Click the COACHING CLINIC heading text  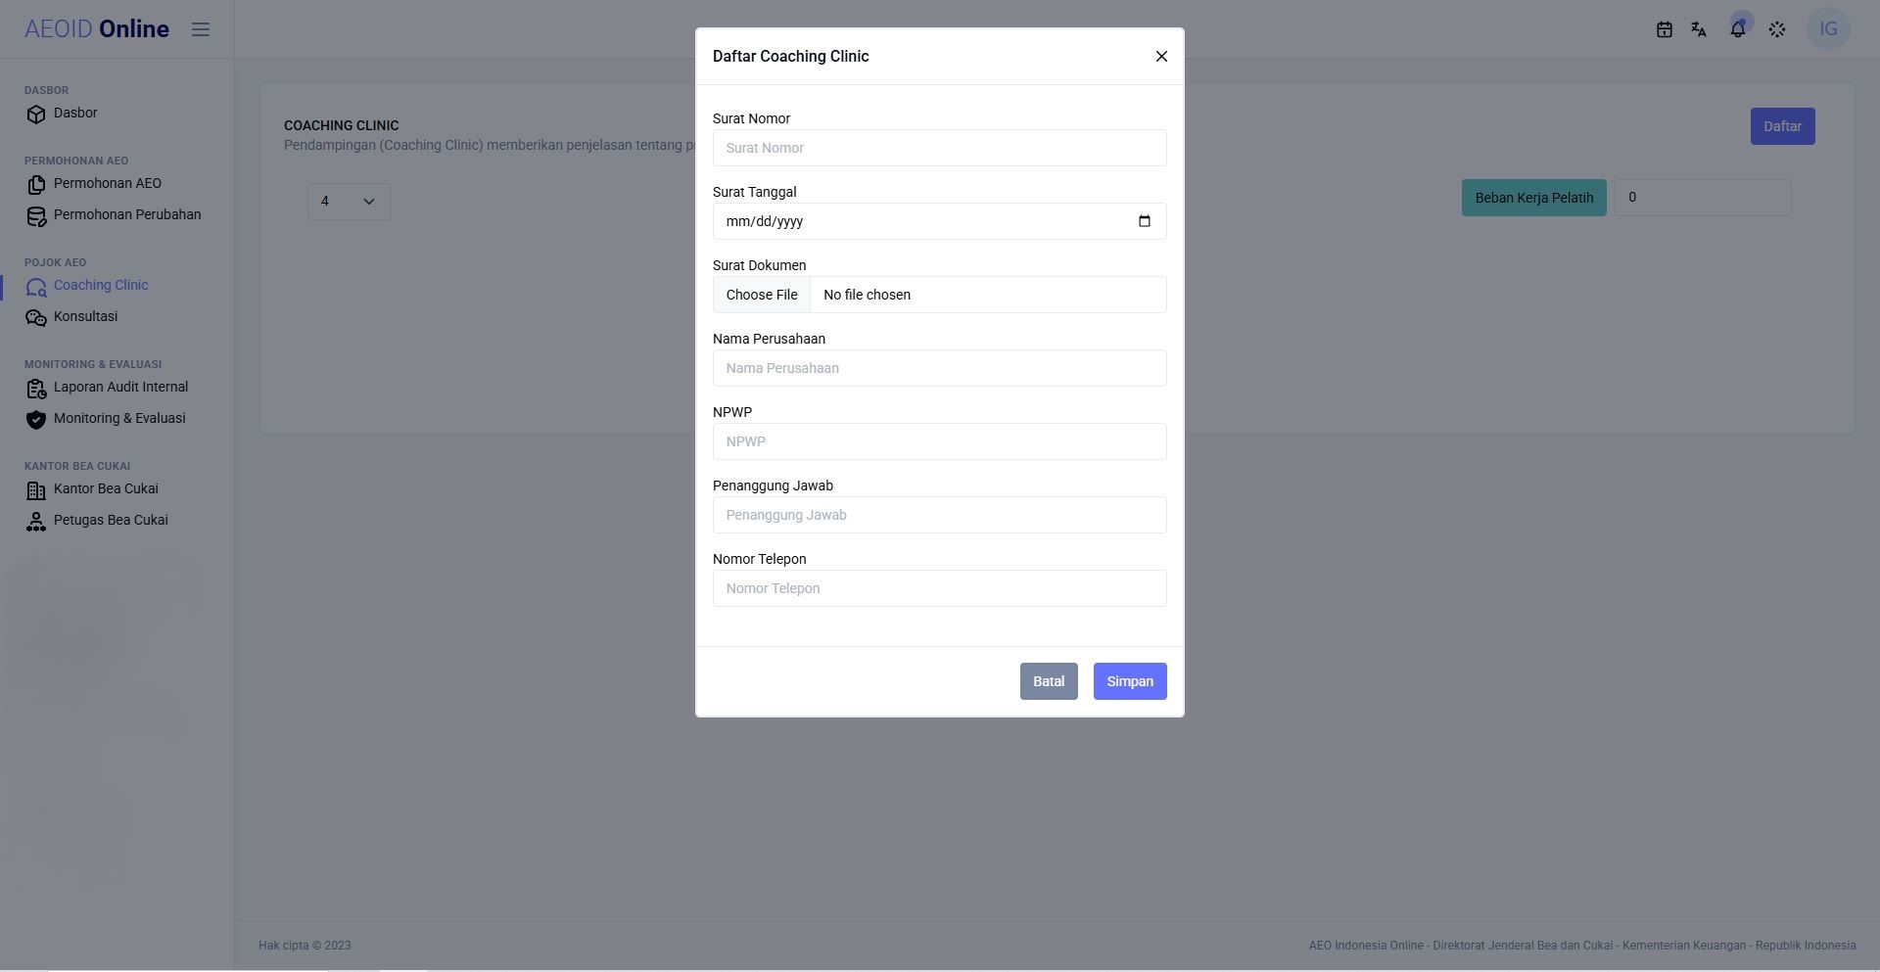click(341, 125)
